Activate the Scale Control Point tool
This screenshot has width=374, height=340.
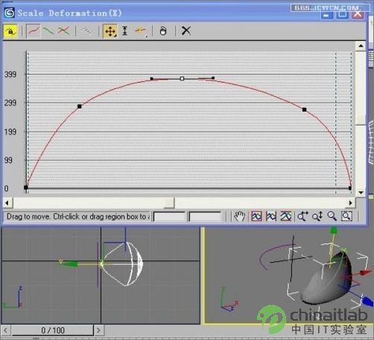(125, 31)
